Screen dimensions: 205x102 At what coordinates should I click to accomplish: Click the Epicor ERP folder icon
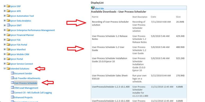point(8,6)
